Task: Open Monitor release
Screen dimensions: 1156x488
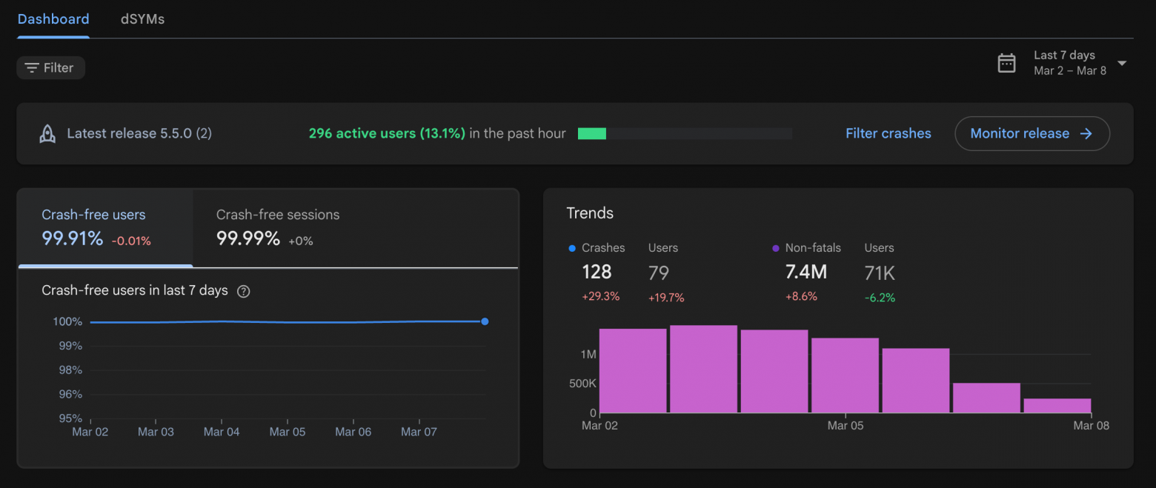Action: (x=1032, y=133)
